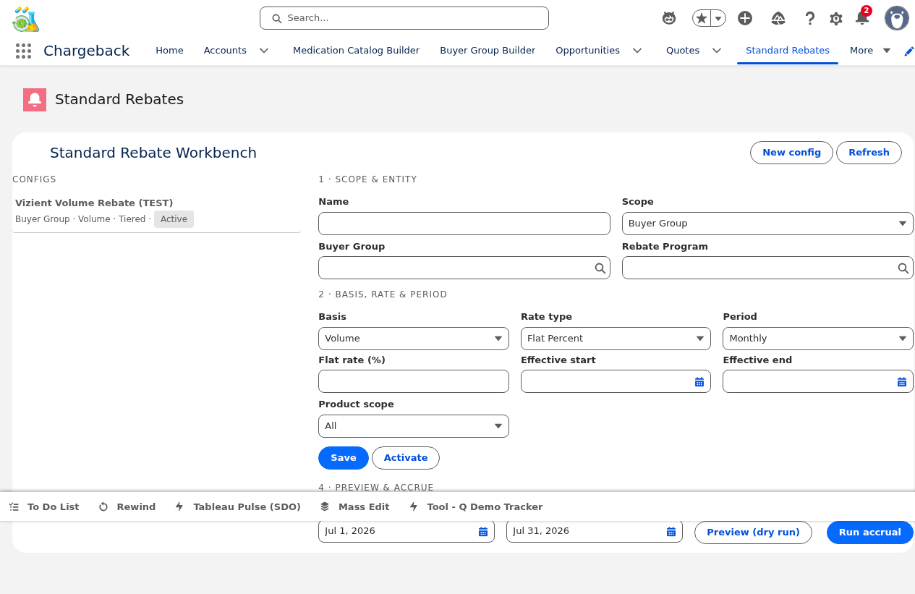Expand the More navigation menu
The width and height of the screenshot is (915, 594).
click(871, 51)
